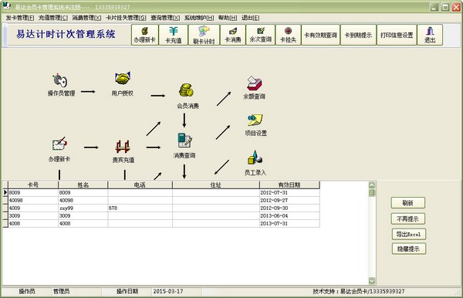Click the row selector for card 4008
Screen dimensions: 463x298
click(5, 223)
